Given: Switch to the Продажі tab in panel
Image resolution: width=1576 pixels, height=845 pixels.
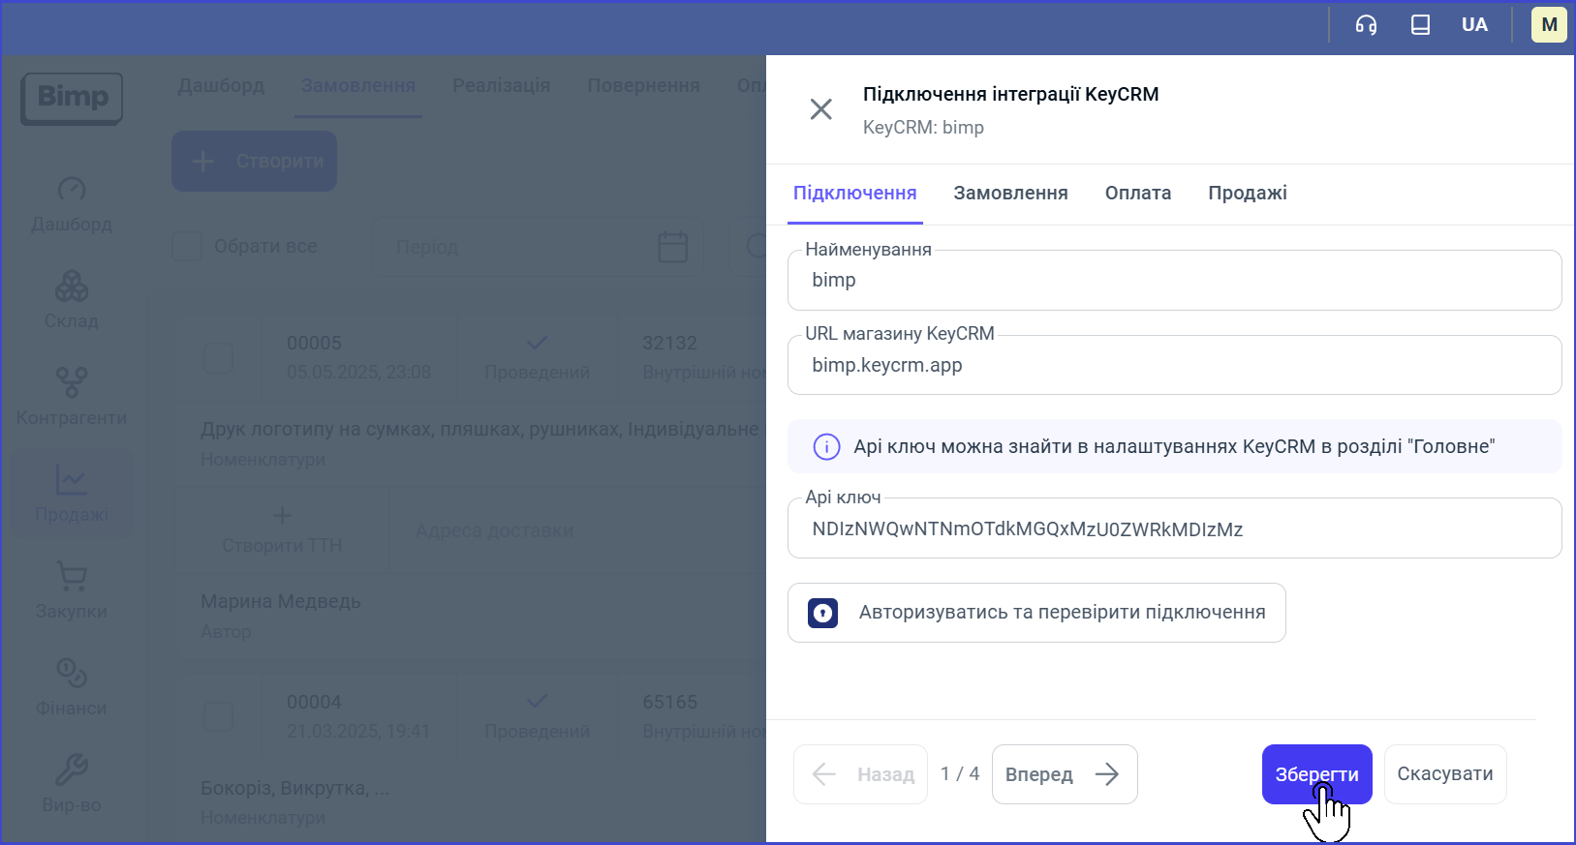Looking at the screenshot, I should tap(1248, 193).
